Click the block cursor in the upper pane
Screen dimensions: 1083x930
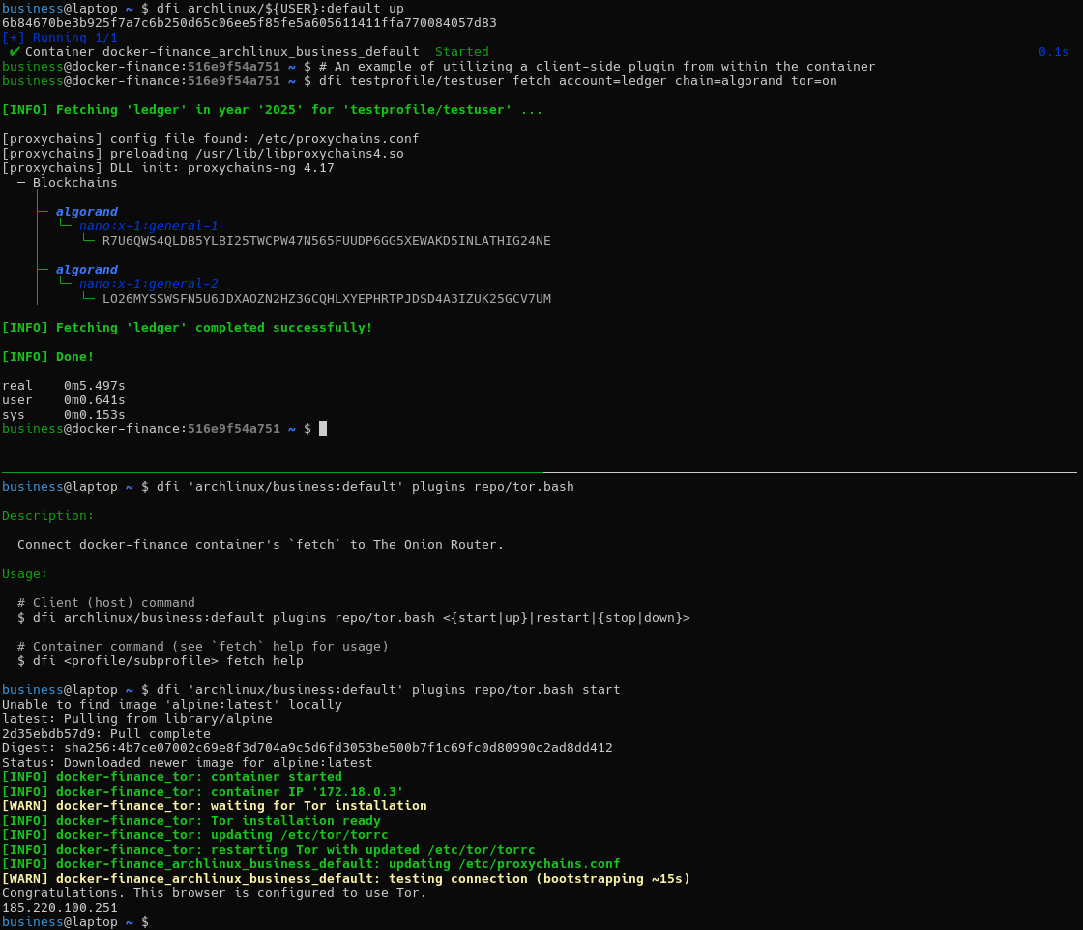(323, 428)
